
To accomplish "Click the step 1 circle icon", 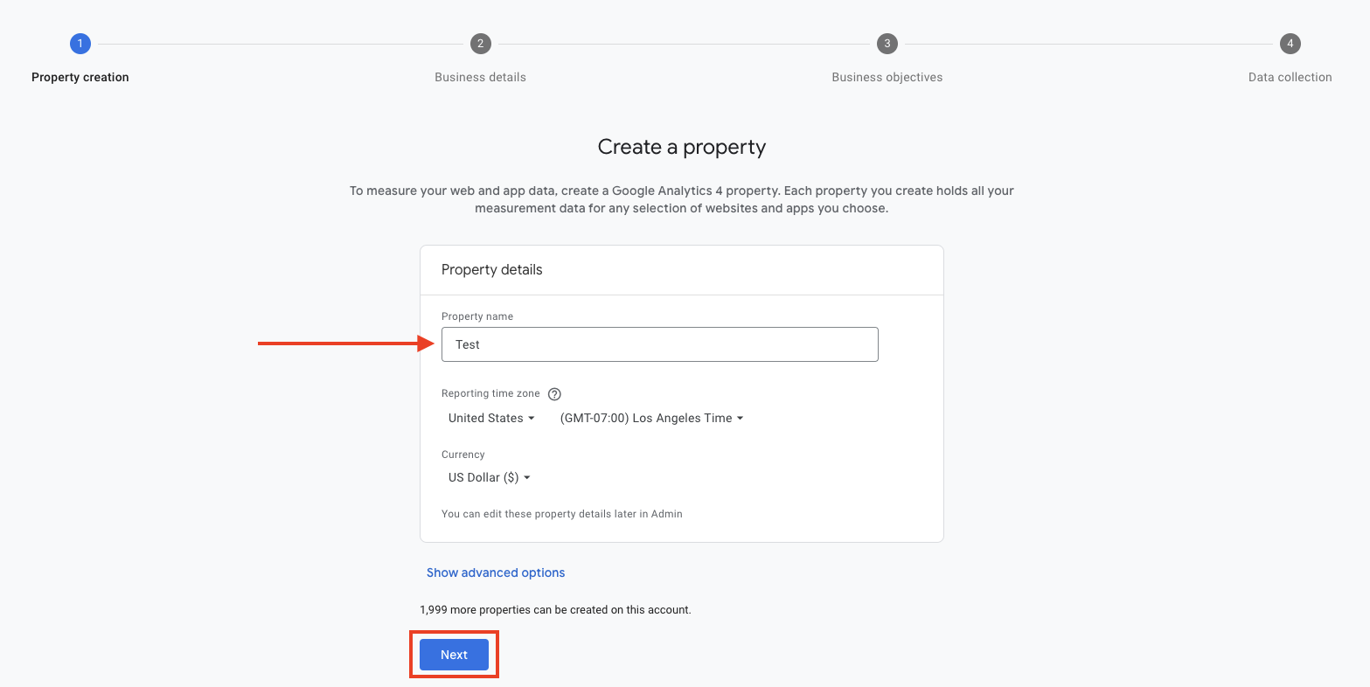I will point(80,44).
